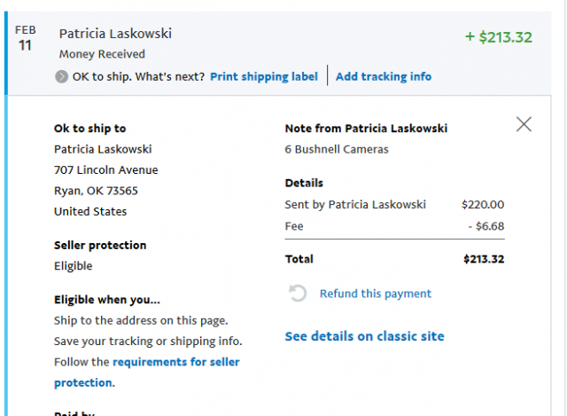Image resolution: width=567 pixels, height=416 pixels.
Task: Click the 707 Lincoln Avenue address line
Action: pyautogui.click(x=106, y=169)
